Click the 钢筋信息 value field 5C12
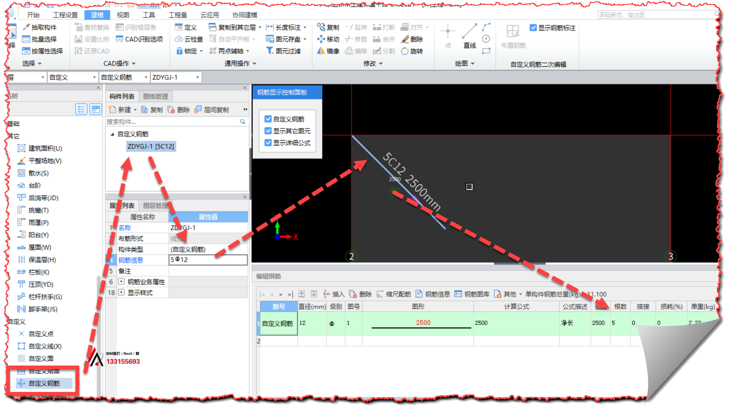 click(208, 260)
